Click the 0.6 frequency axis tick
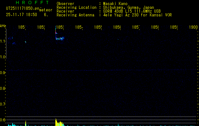The image size is (199, 126). click(3, 120)
